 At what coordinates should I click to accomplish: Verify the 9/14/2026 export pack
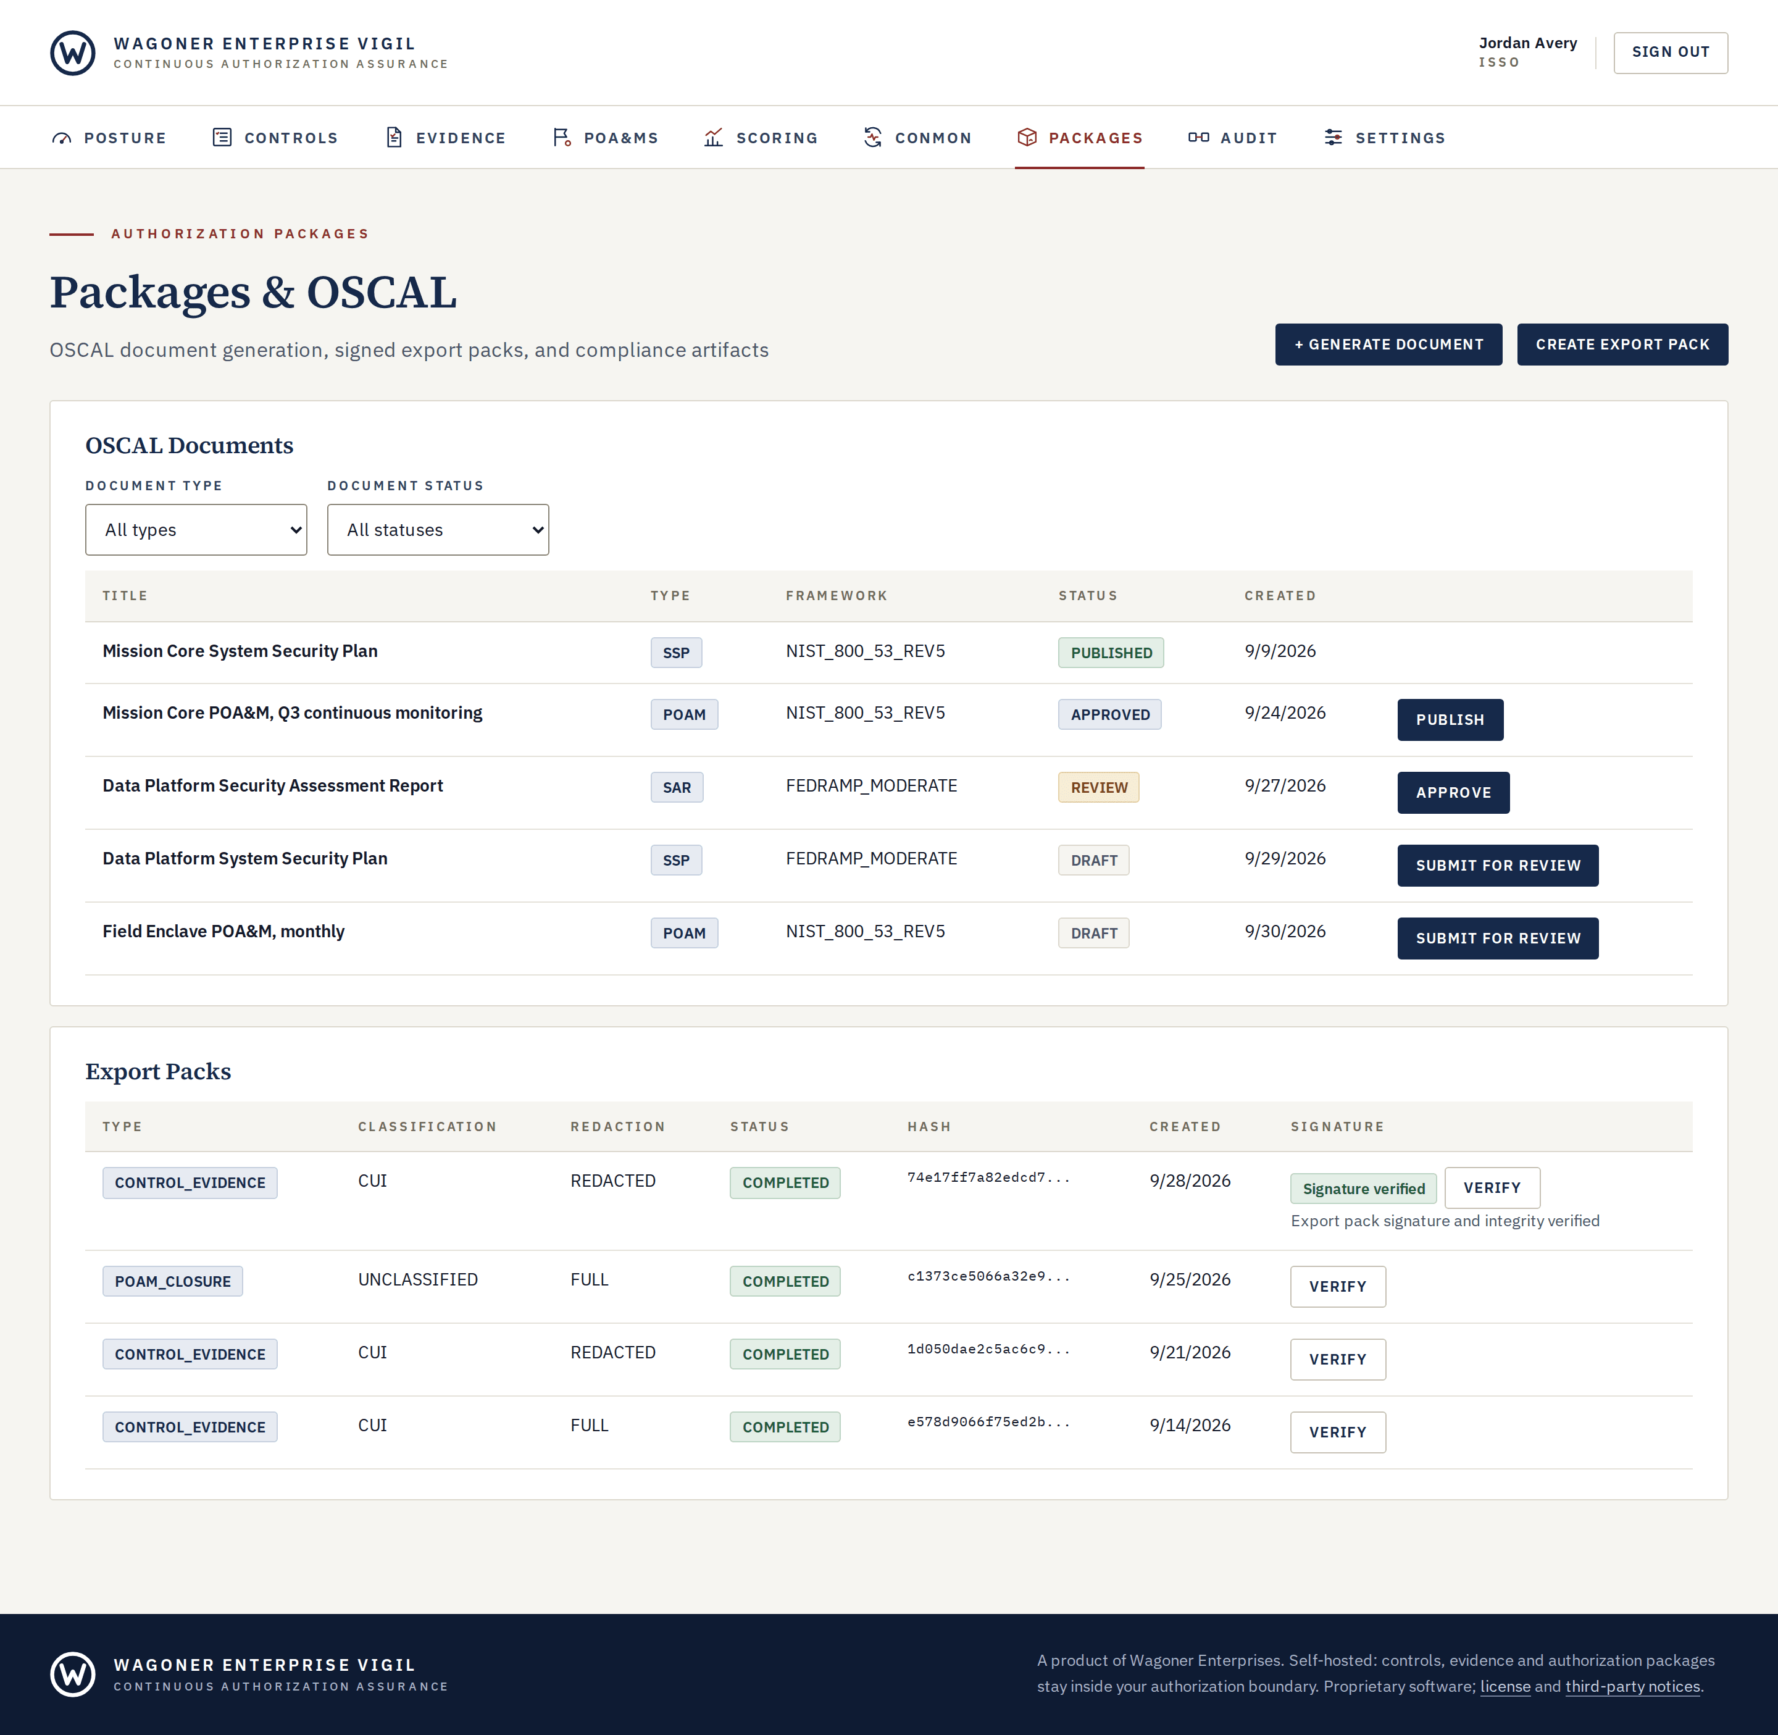1338,1432
